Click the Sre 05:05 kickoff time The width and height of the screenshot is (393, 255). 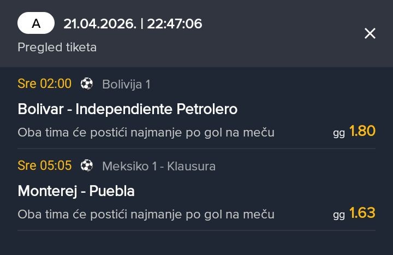click(44, 165)
